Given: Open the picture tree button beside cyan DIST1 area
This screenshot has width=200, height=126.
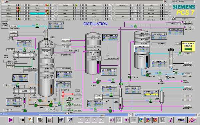Looking at the screenshot, I should [x=56, y=13].
